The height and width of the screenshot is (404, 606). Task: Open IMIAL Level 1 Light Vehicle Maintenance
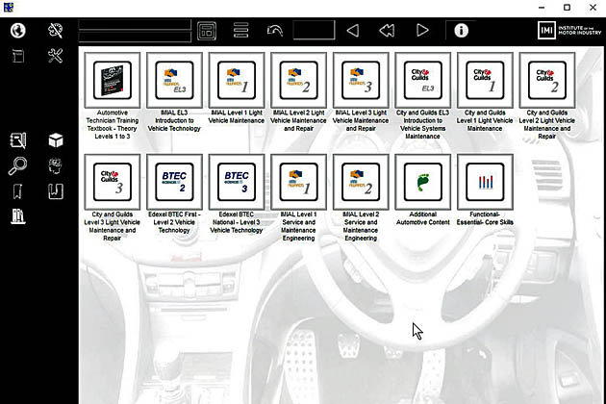(x=237, y=81)
